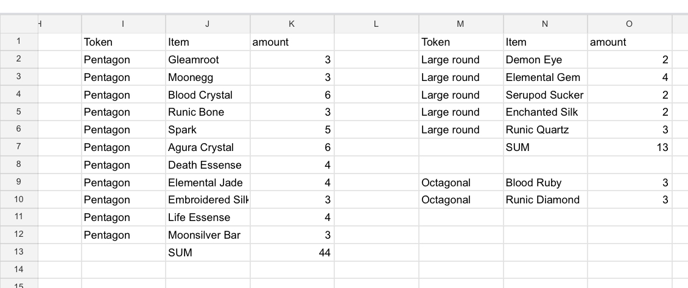Viewport: 688px width, 288px height.
Task: Click the Octagonal cell beside Blood Ruby
Action: tap(460, 183)
